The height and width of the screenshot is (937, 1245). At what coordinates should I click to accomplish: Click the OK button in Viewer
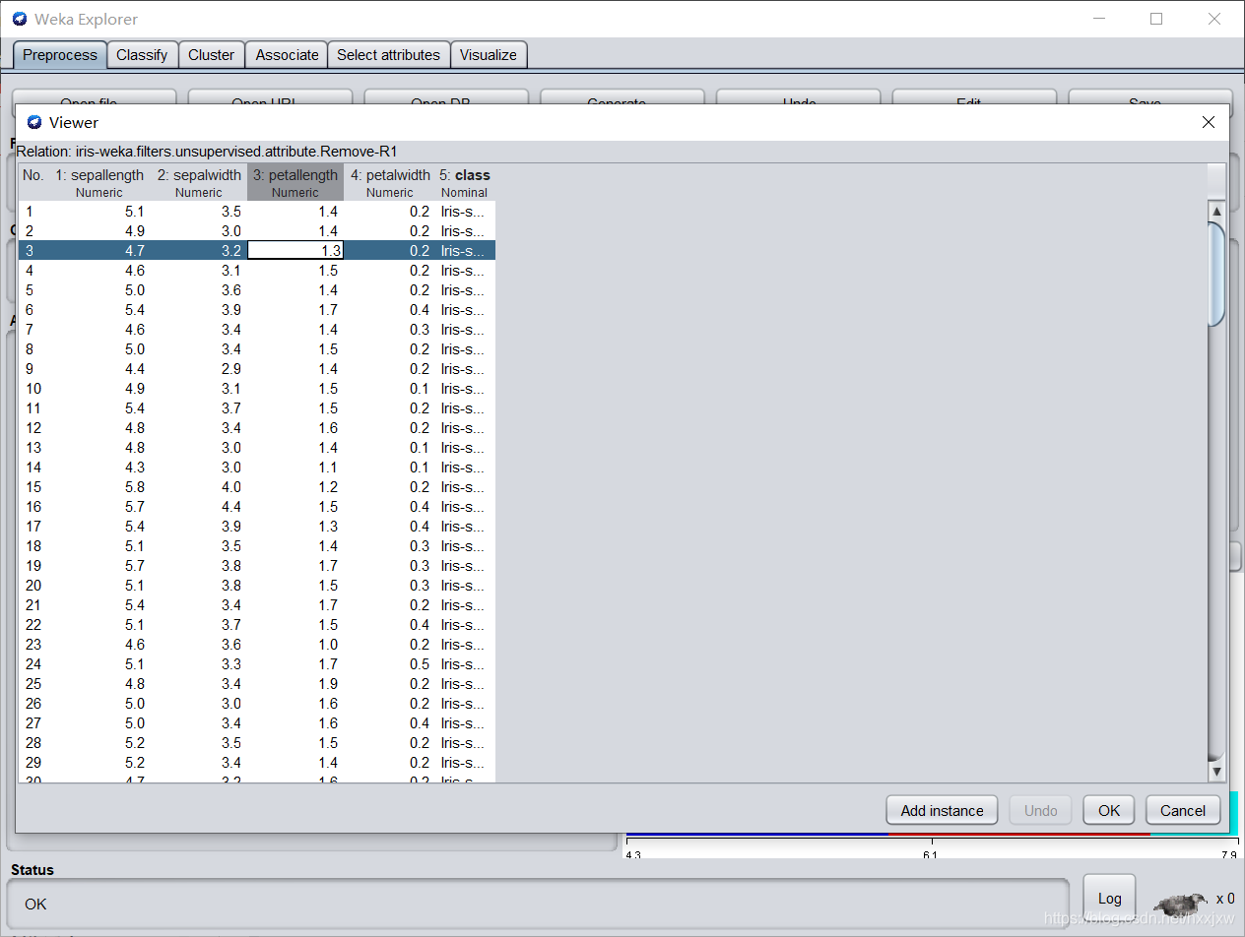click(1109, 810)
